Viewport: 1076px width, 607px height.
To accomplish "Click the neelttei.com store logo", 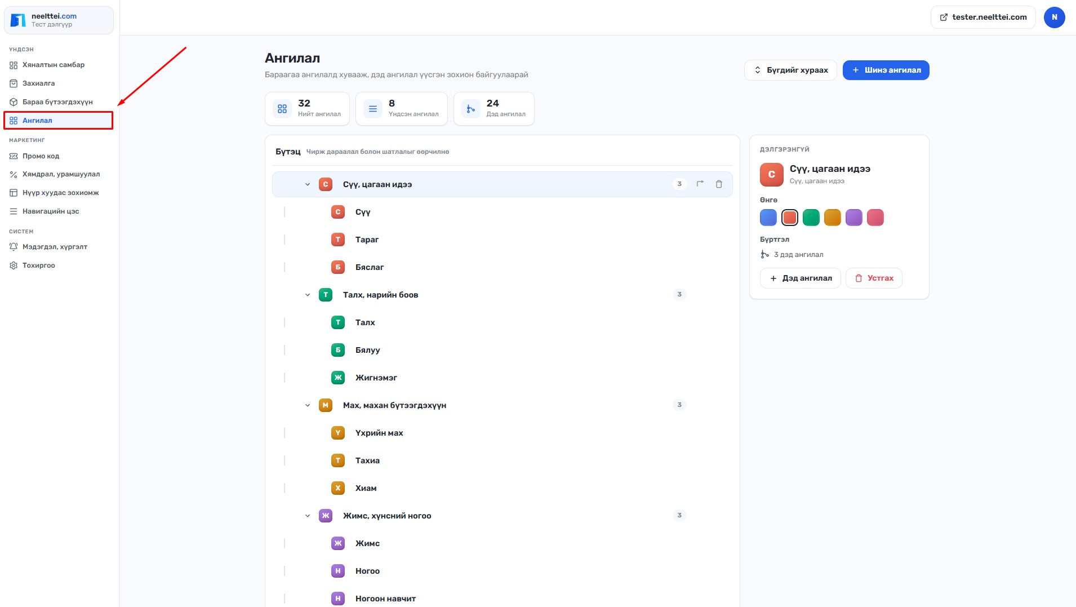I will pos(18,20).
